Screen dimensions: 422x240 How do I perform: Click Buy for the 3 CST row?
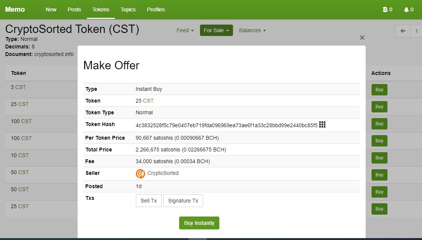pos(379,90)
